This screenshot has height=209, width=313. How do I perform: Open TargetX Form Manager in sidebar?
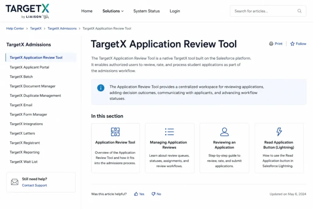[28, 114]
